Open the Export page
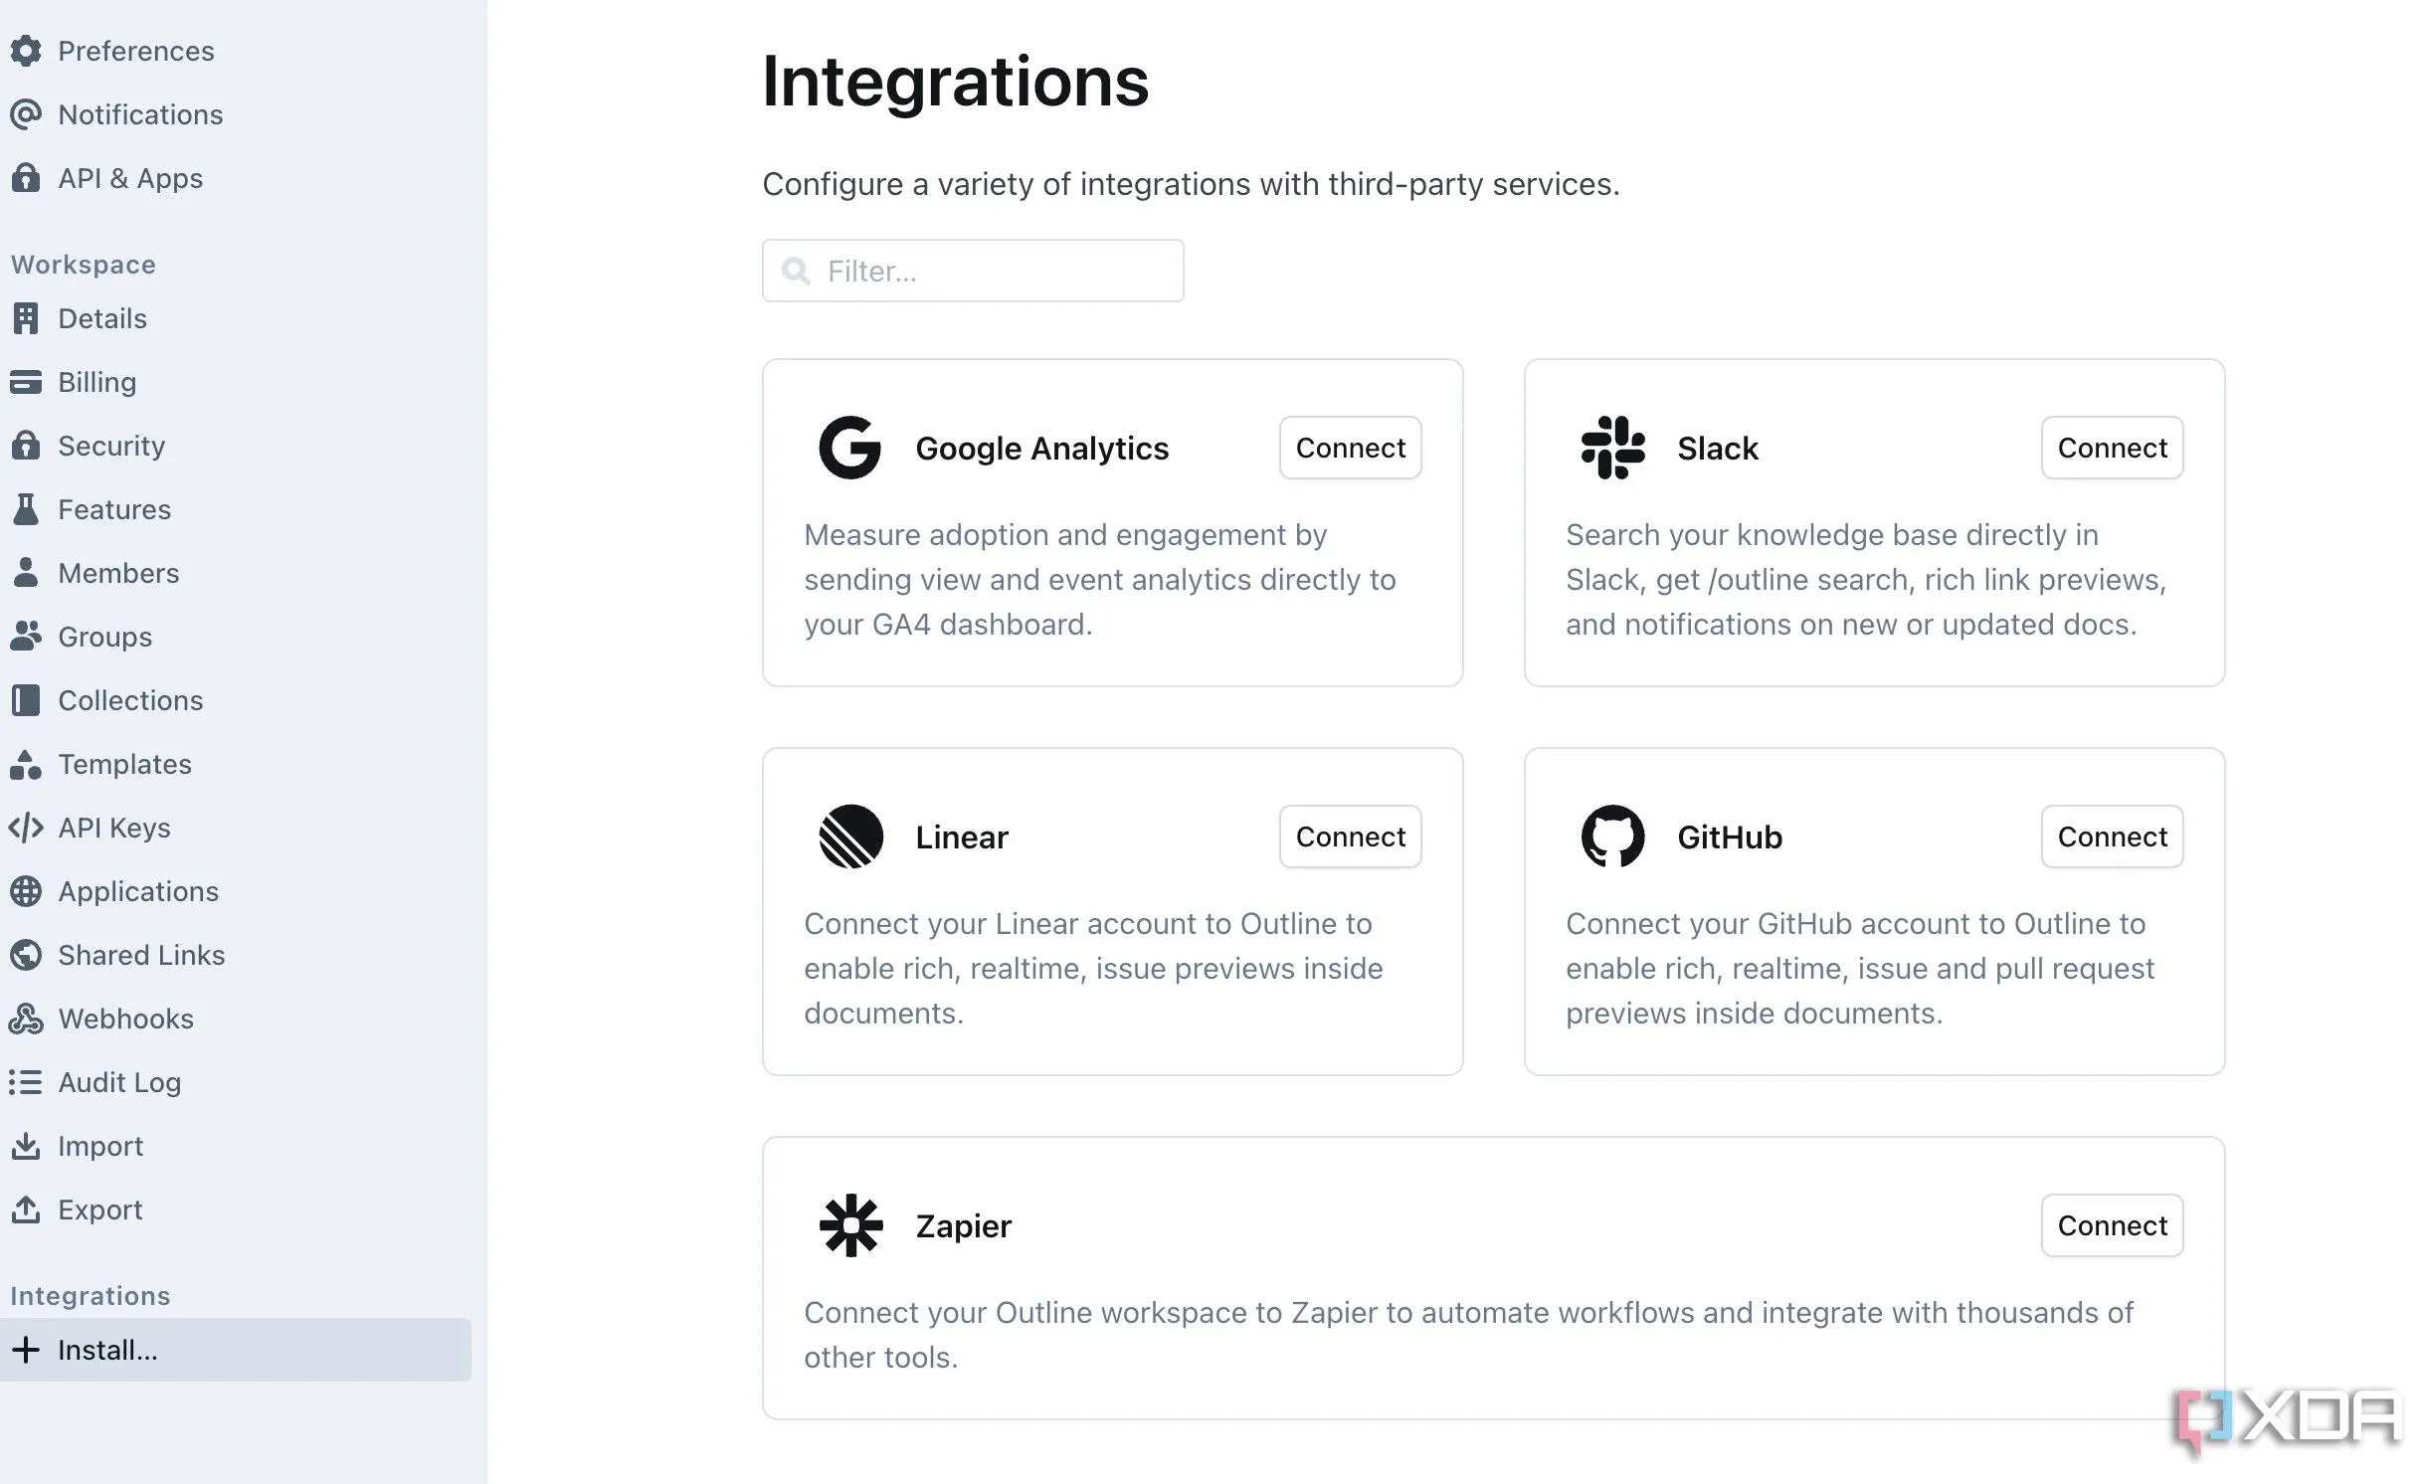Image resolution: width=2427 pixels, height=1484 pixels. click(x=236, y=1209)
